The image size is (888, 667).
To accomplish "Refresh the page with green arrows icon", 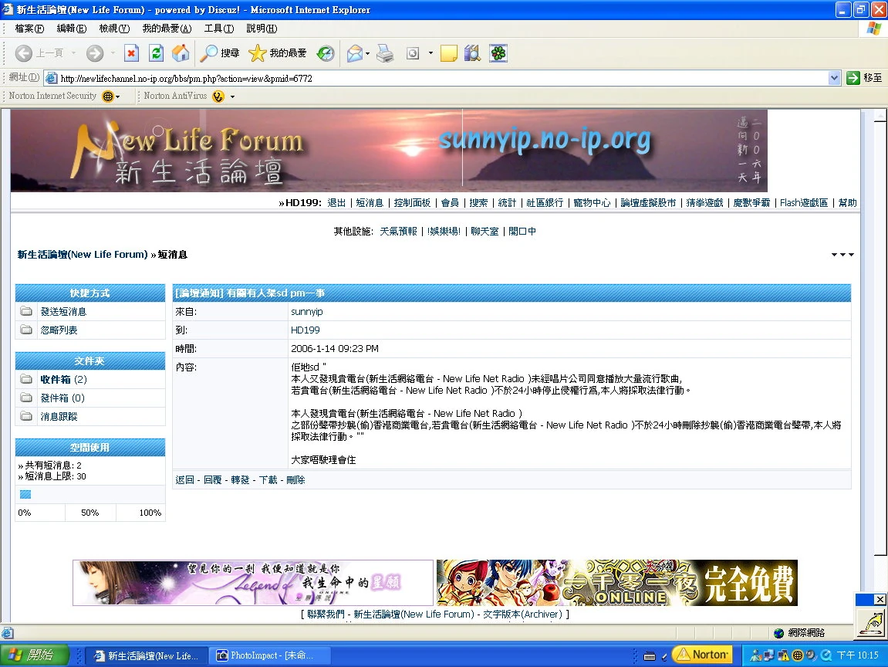I will click(x=157, y=53).
